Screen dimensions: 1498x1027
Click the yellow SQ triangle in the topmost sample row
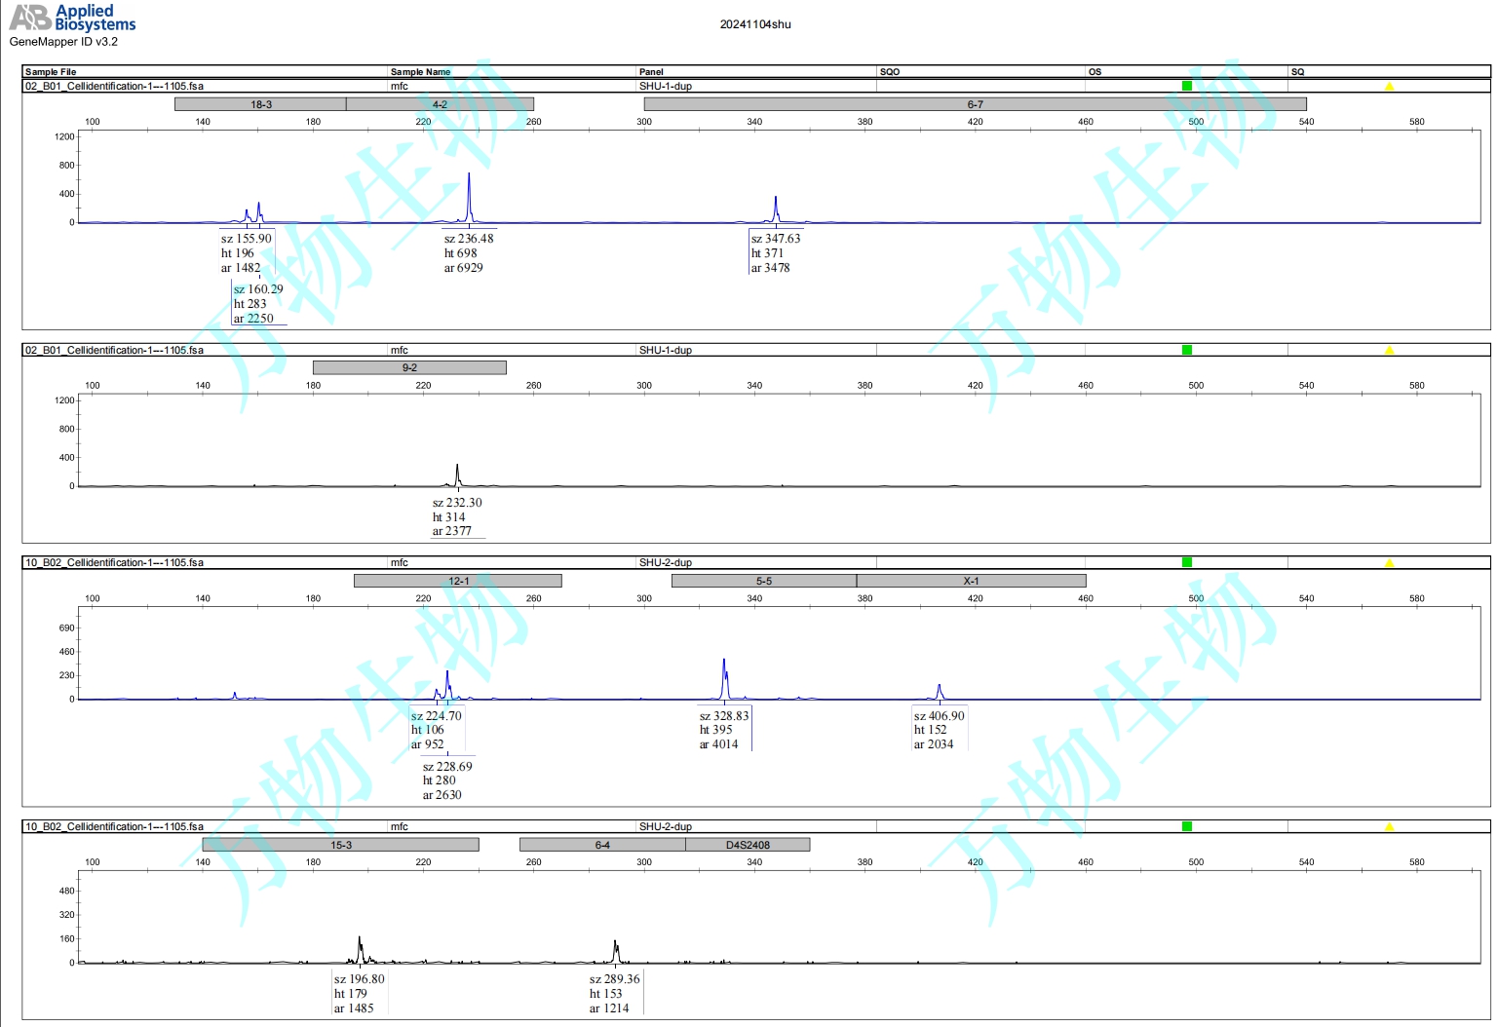[x=1389, y=87]
